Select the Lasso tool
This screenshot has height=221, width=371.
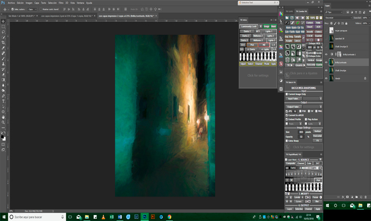click(x=3, y=32)
